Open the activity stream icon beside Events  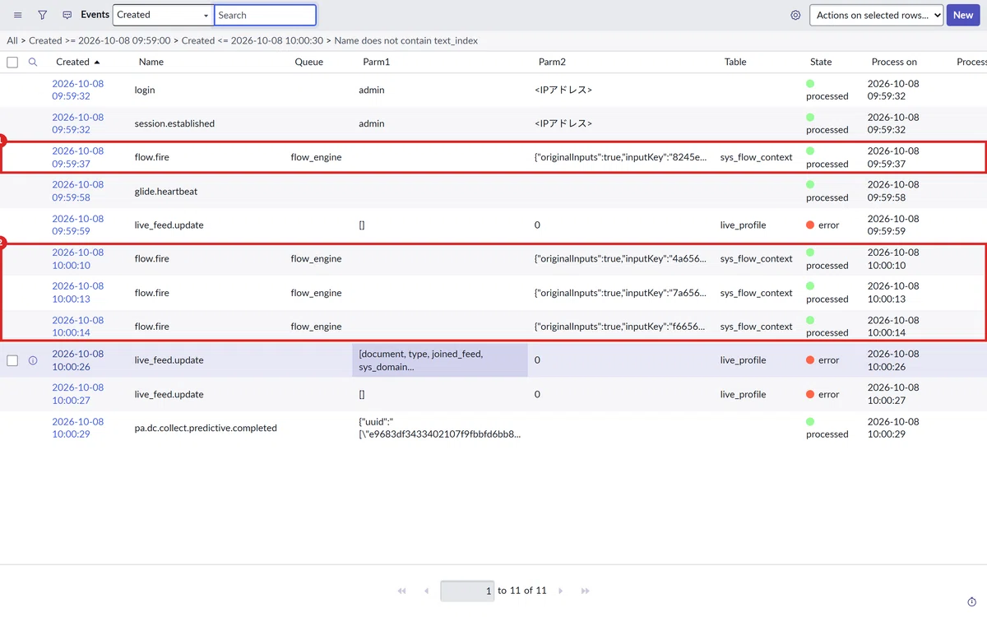[67, 15]
